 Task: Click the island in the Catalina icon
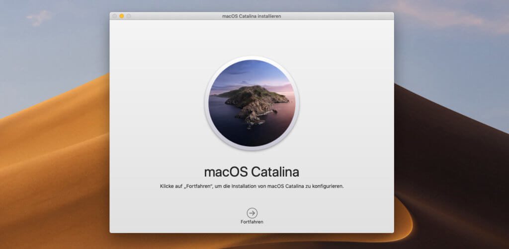(x=253, y=101)
